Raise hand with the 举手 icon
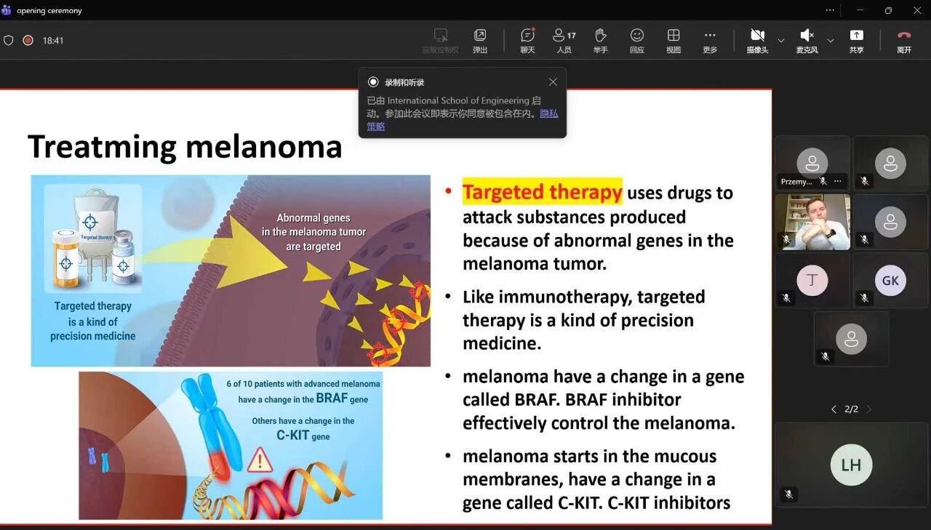 point(600,40)
